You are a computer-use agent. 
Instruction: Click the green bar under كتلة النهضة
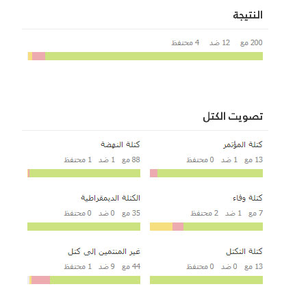[85, 173]
